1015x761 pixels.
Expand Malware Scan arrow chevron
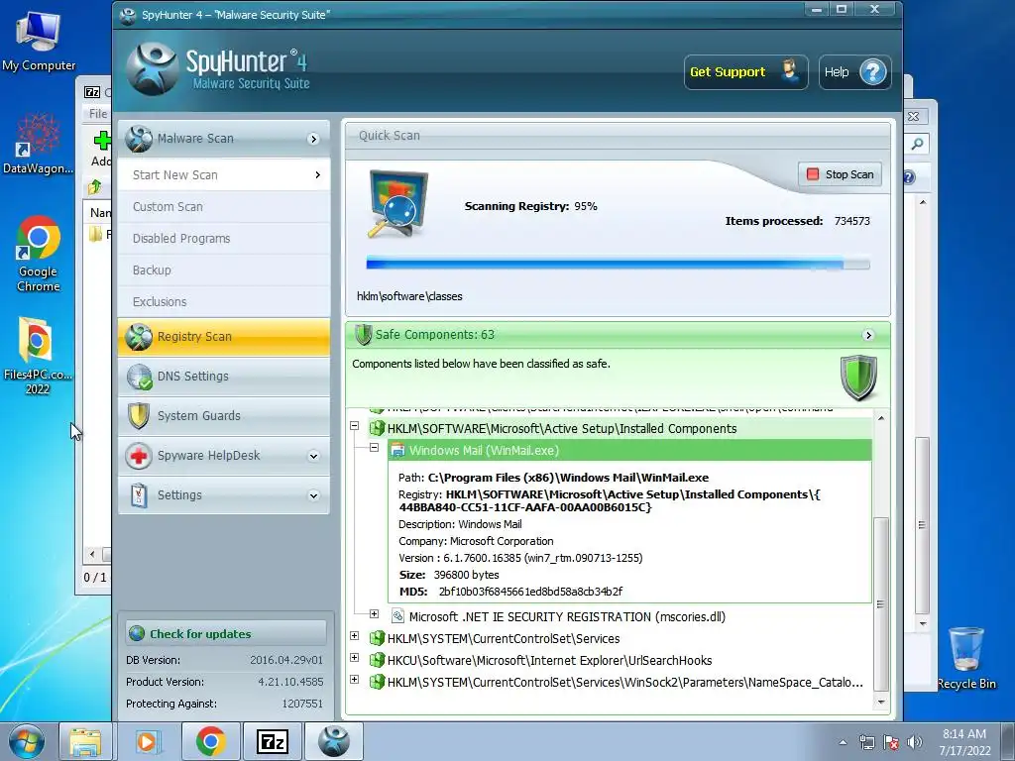(314, 139)
